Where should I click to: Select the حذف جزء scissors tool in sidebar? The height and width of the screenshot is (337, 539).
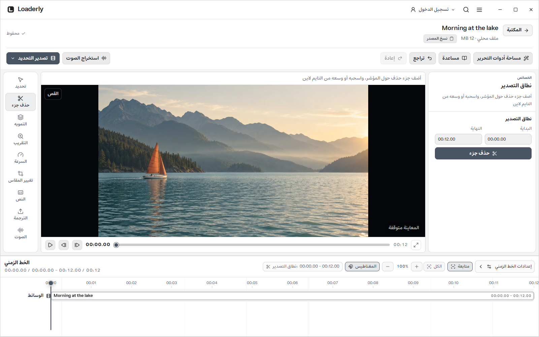21,102
